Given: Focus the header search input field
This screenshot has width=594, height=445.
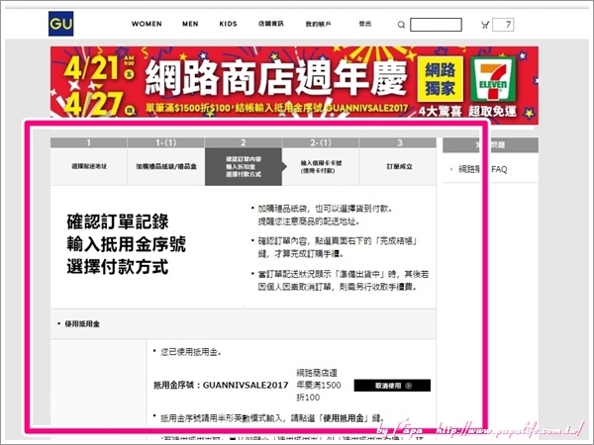Looking at the screenshot, I should tap(436, 25).
